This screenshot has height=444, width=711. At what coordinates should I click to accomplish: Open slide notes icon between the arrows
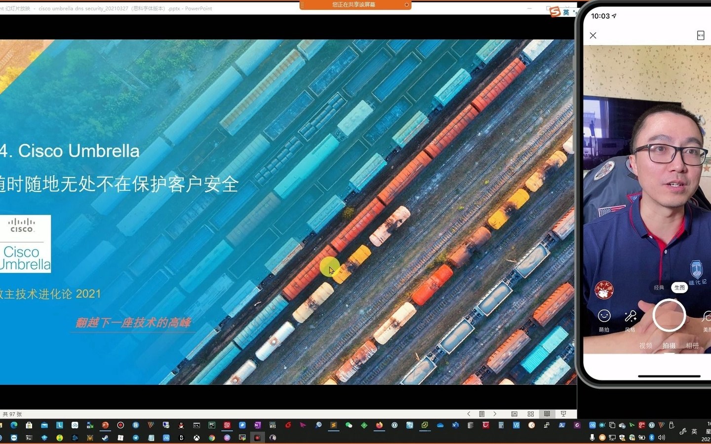482,414
